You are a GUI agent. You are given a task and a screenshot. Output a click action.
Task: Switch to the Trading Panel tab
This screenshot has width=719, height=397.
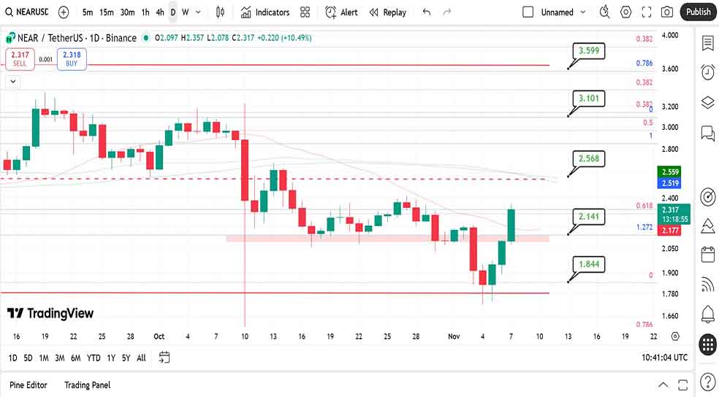[x=87, y=385]
